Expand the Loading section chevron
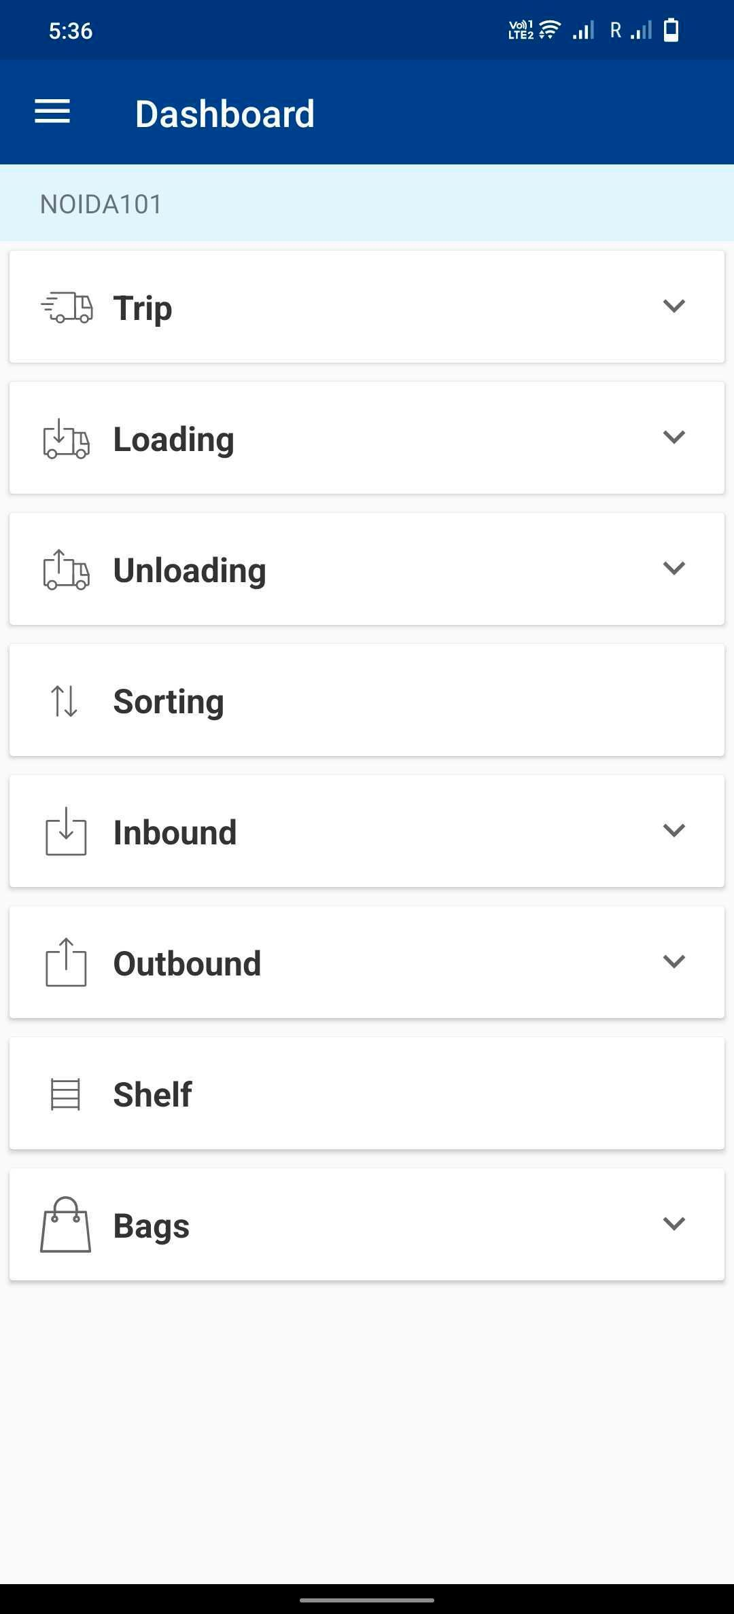This screenshot has width=734, height=1614. 674,437
